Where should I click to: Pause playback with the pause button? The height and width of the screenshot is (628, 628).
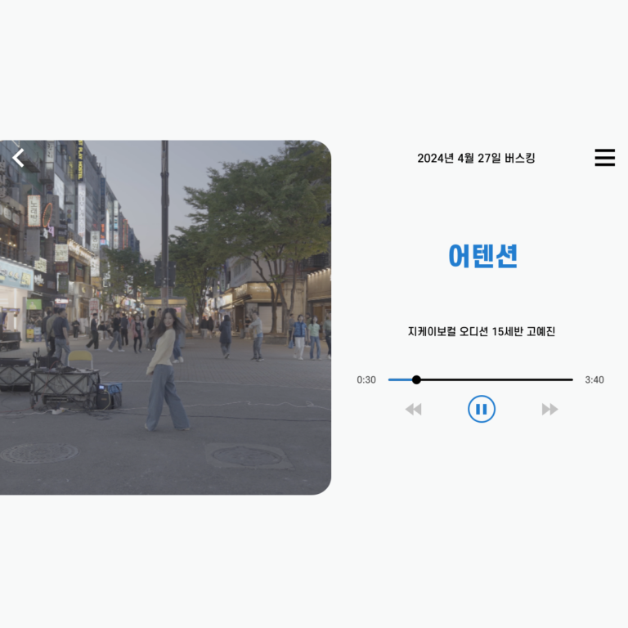[482, 409]
